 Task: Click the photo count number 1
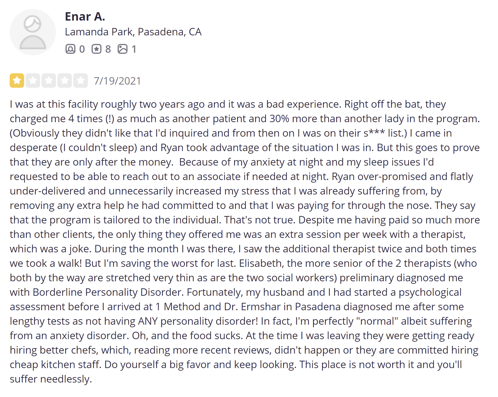coord(134,49)
